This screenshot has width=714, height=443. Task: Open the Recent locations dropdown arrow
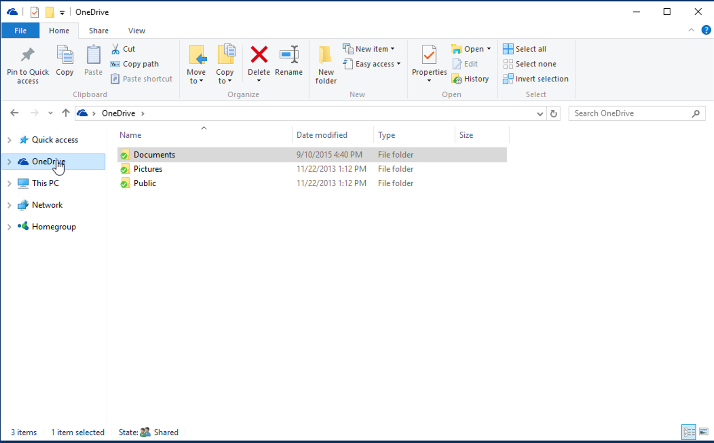point(50,113)
